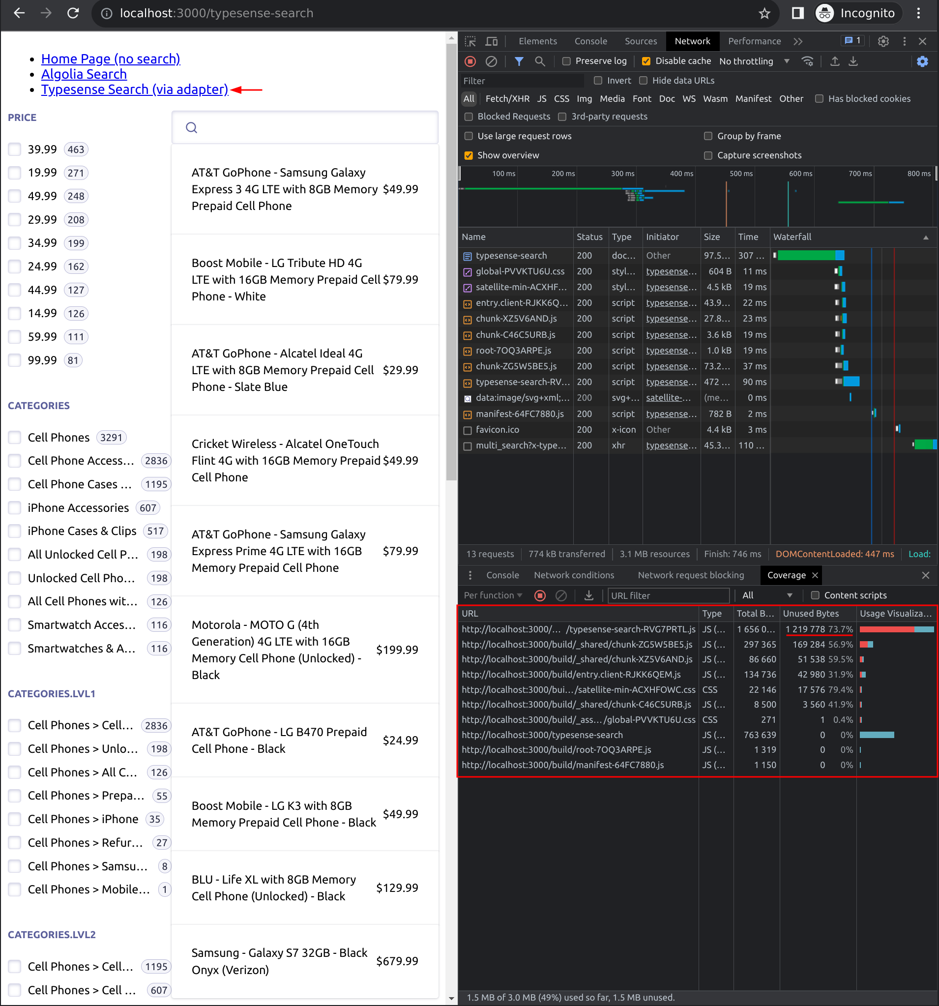Click the browser back arrow

point(19,13)
